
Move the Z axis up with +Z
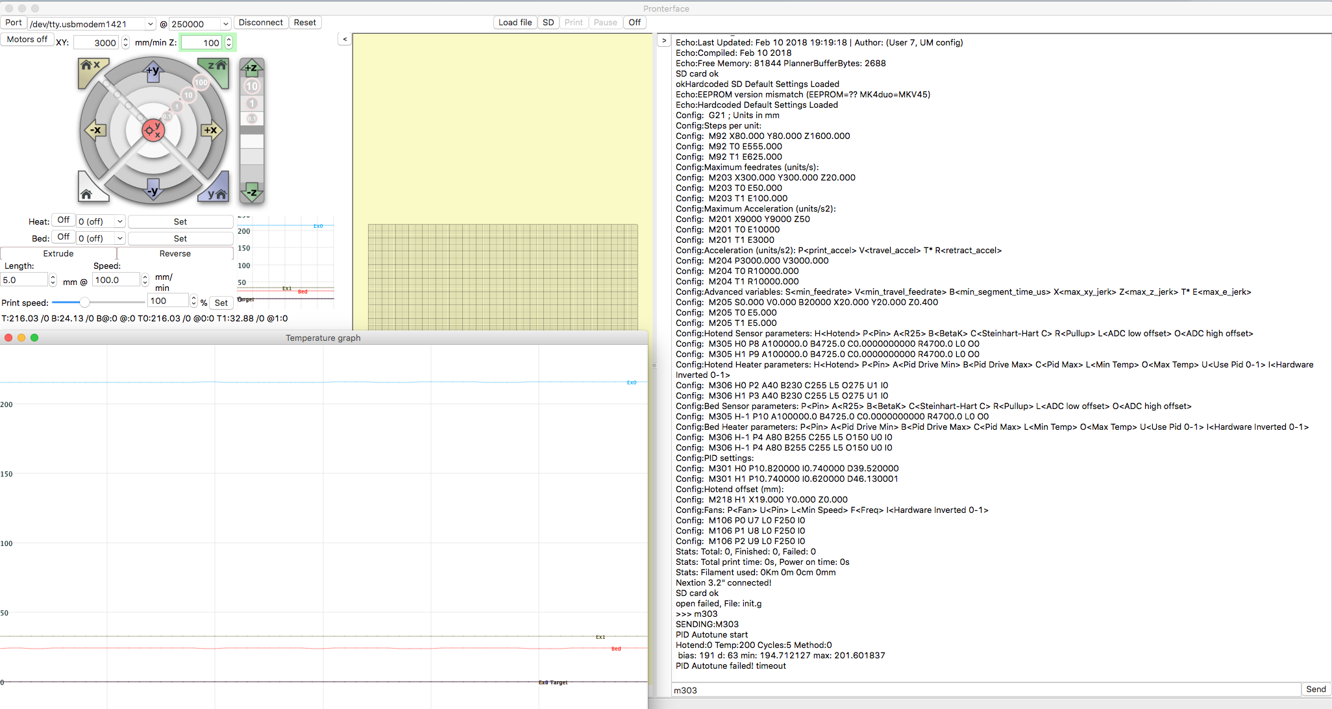point(252,67)
